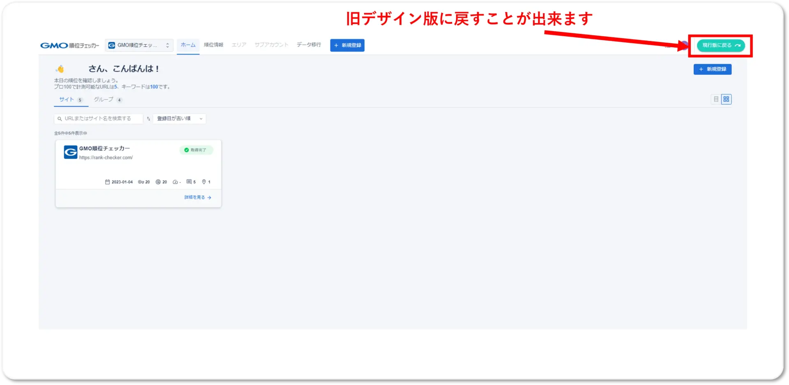Open the 登録日が古い順 sort dropdown
This screenshot has height=385, width=789.
[179, 119]
